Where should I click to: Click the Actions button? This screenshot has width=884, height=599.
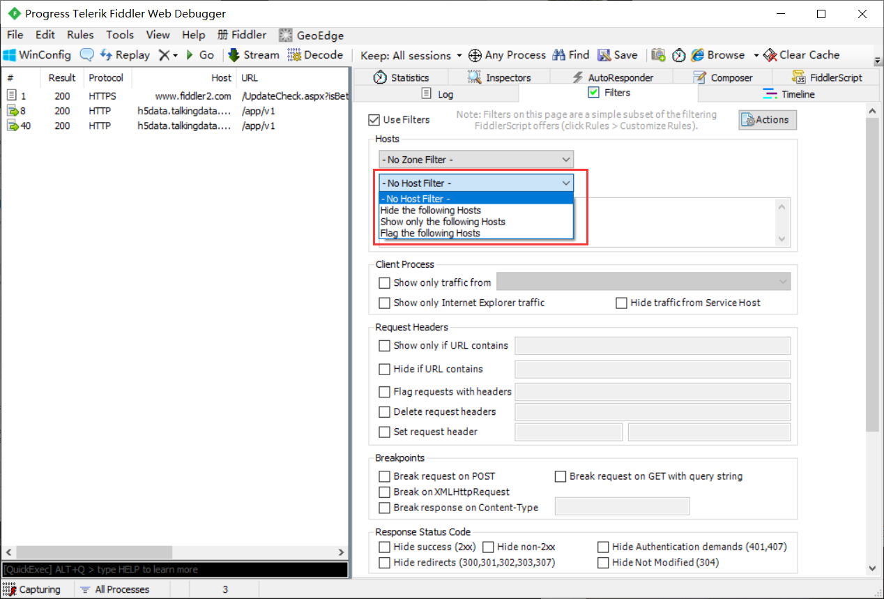(x=767, y=120)
